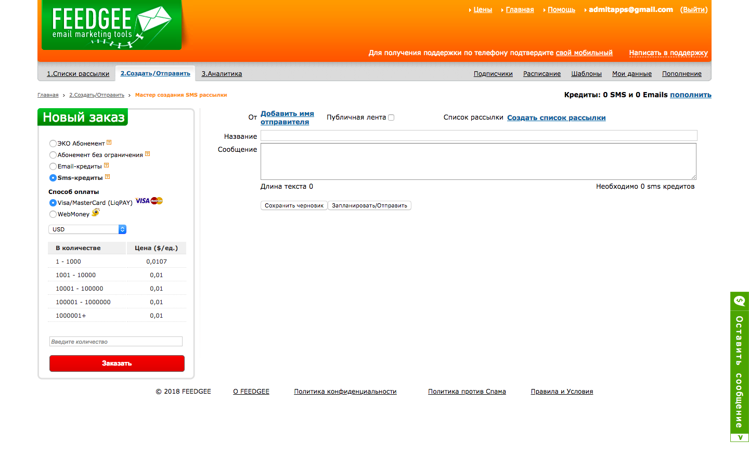Click the 1000001+ quantity row
The image size is (749, 468).
[x=117, y=316]
